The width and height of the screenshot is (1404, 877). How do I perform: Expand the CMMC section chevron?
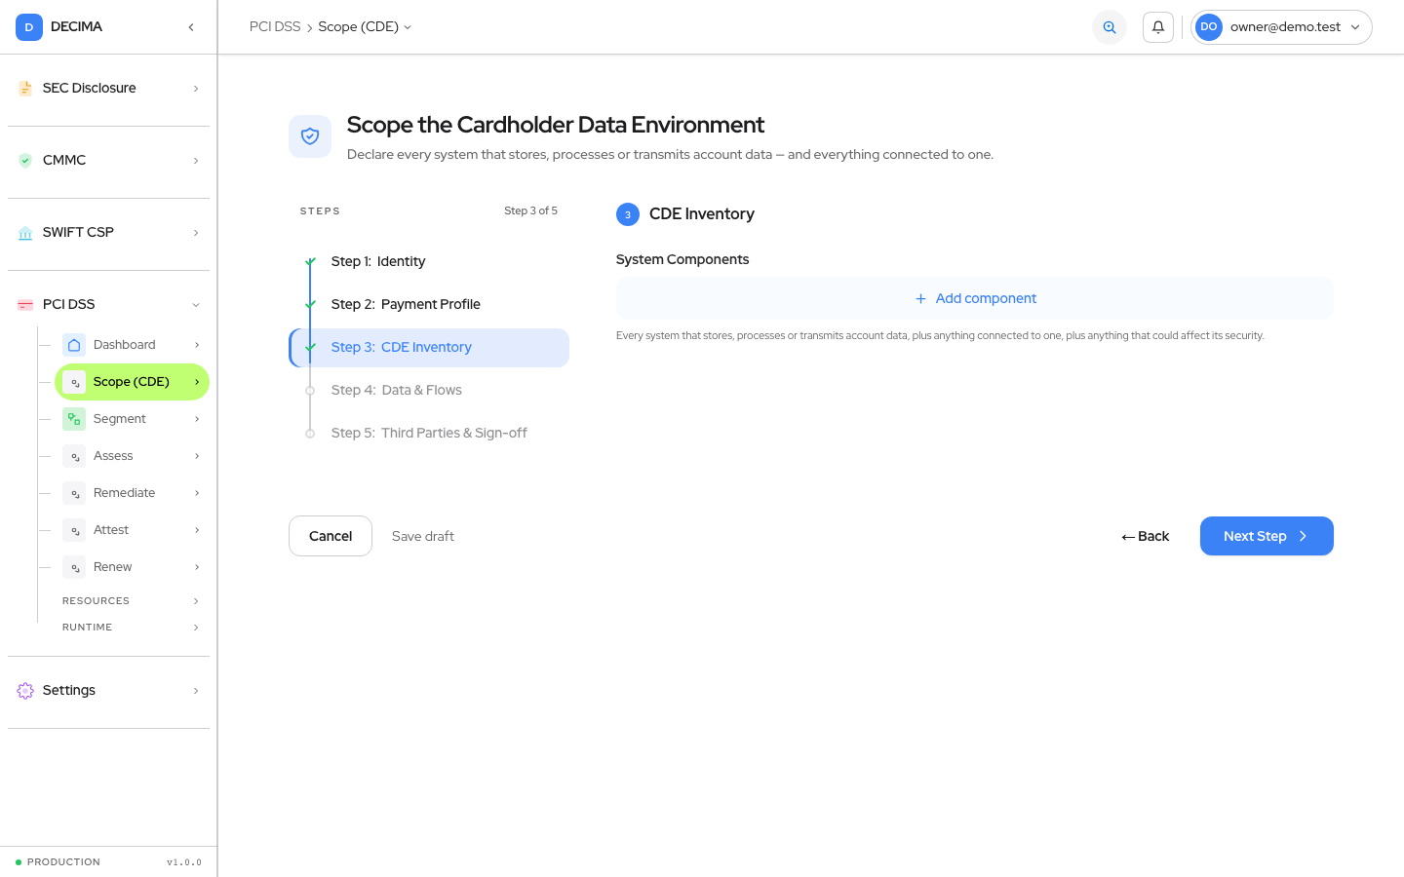(x=196, y=161)
